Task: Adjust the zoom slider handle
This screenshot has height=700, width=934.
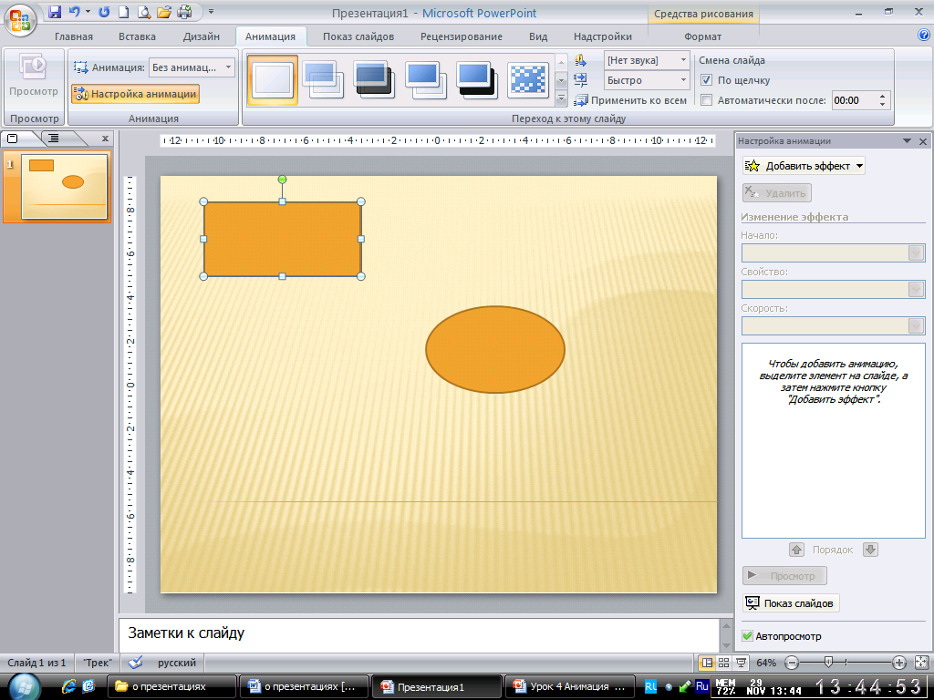Action: (828, 663)
